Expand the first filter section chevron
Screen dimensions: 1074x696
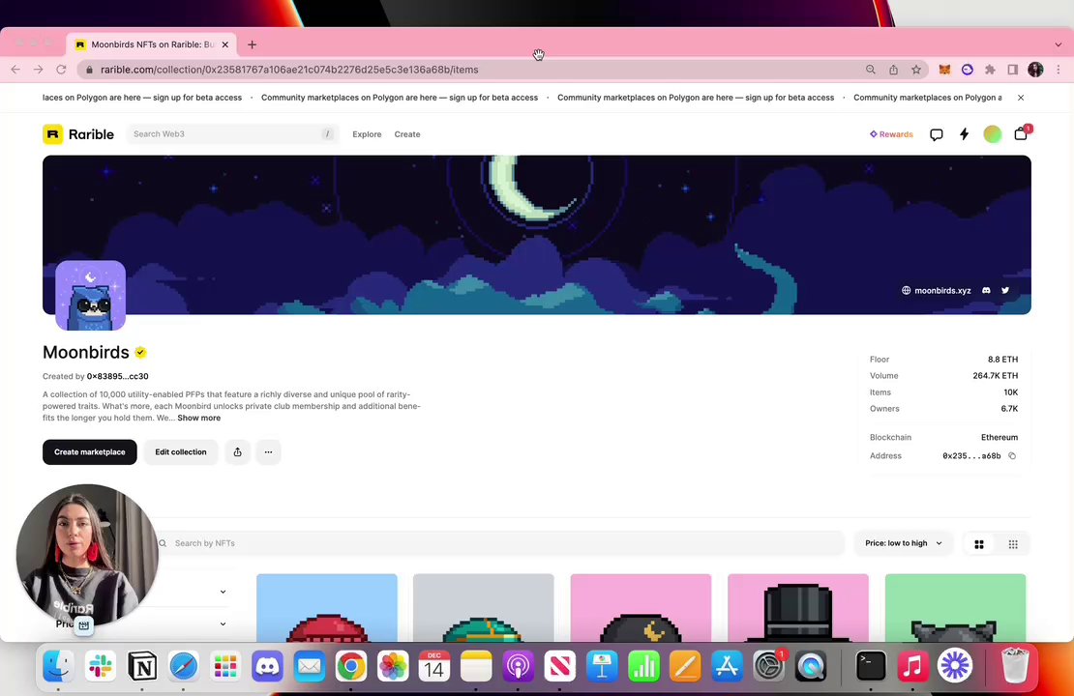click(223, 592)
